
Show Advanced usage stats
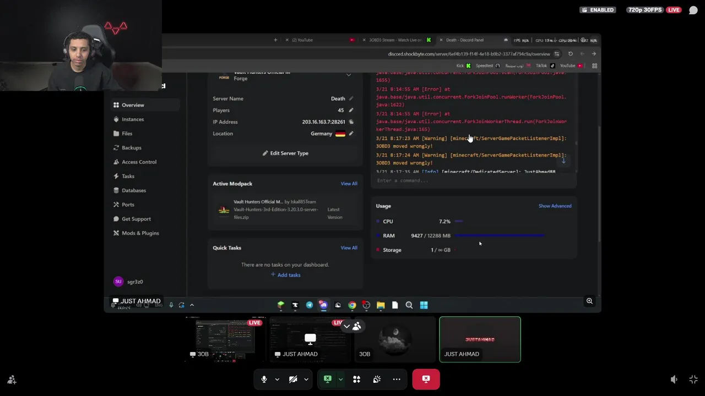coord(555,206)
